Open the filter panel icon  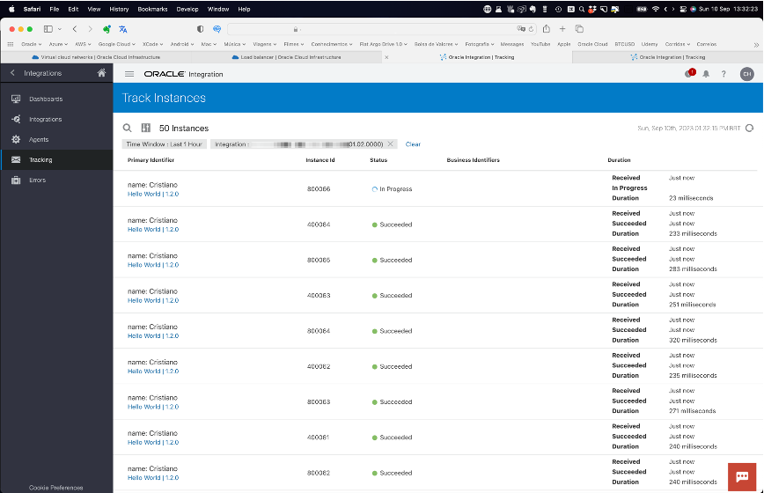pyautogui.click(x=146, y=128)
